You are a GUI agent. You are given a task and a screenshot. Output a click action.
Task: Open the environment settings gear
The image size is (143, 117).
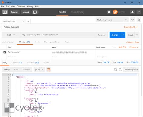(x=139, y=20)
